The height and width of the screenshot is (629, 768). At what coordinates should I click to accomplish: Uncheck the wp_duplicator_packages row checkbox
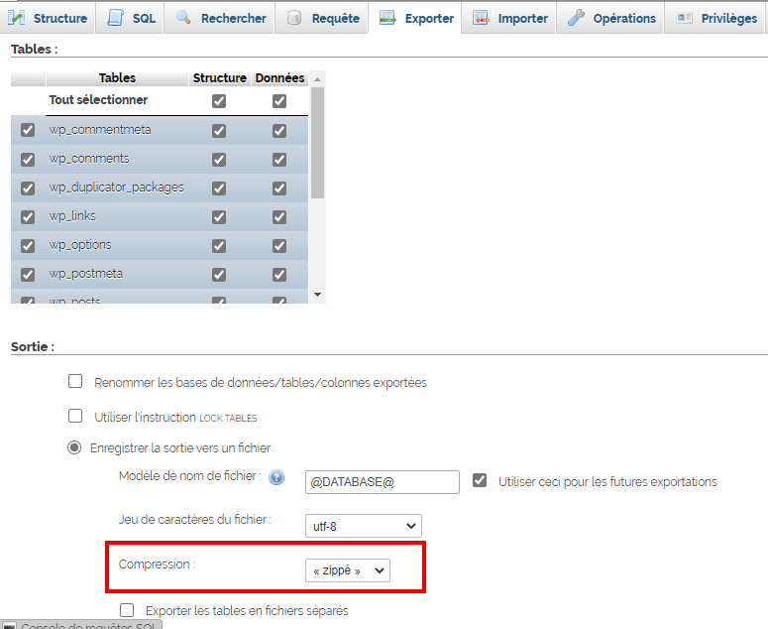click(x=28, y=189)
